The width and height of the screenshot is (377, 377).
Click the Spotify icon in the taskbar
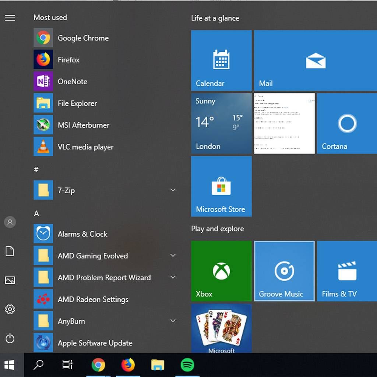[x=187, y=365]
